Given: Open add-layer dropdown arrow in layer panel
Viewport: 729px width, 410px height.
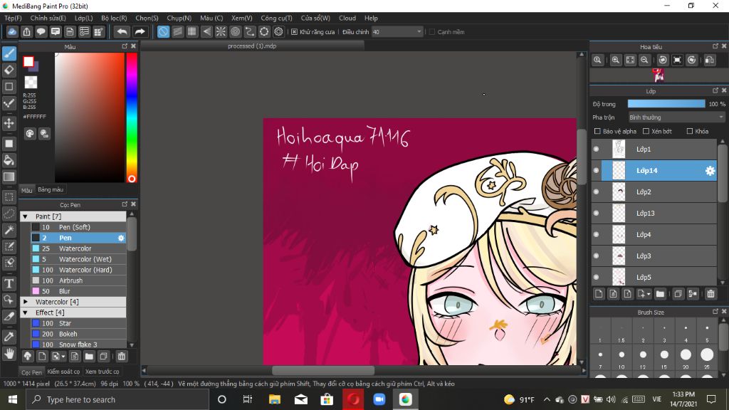Looking at the screenshot, I should 649,294.
